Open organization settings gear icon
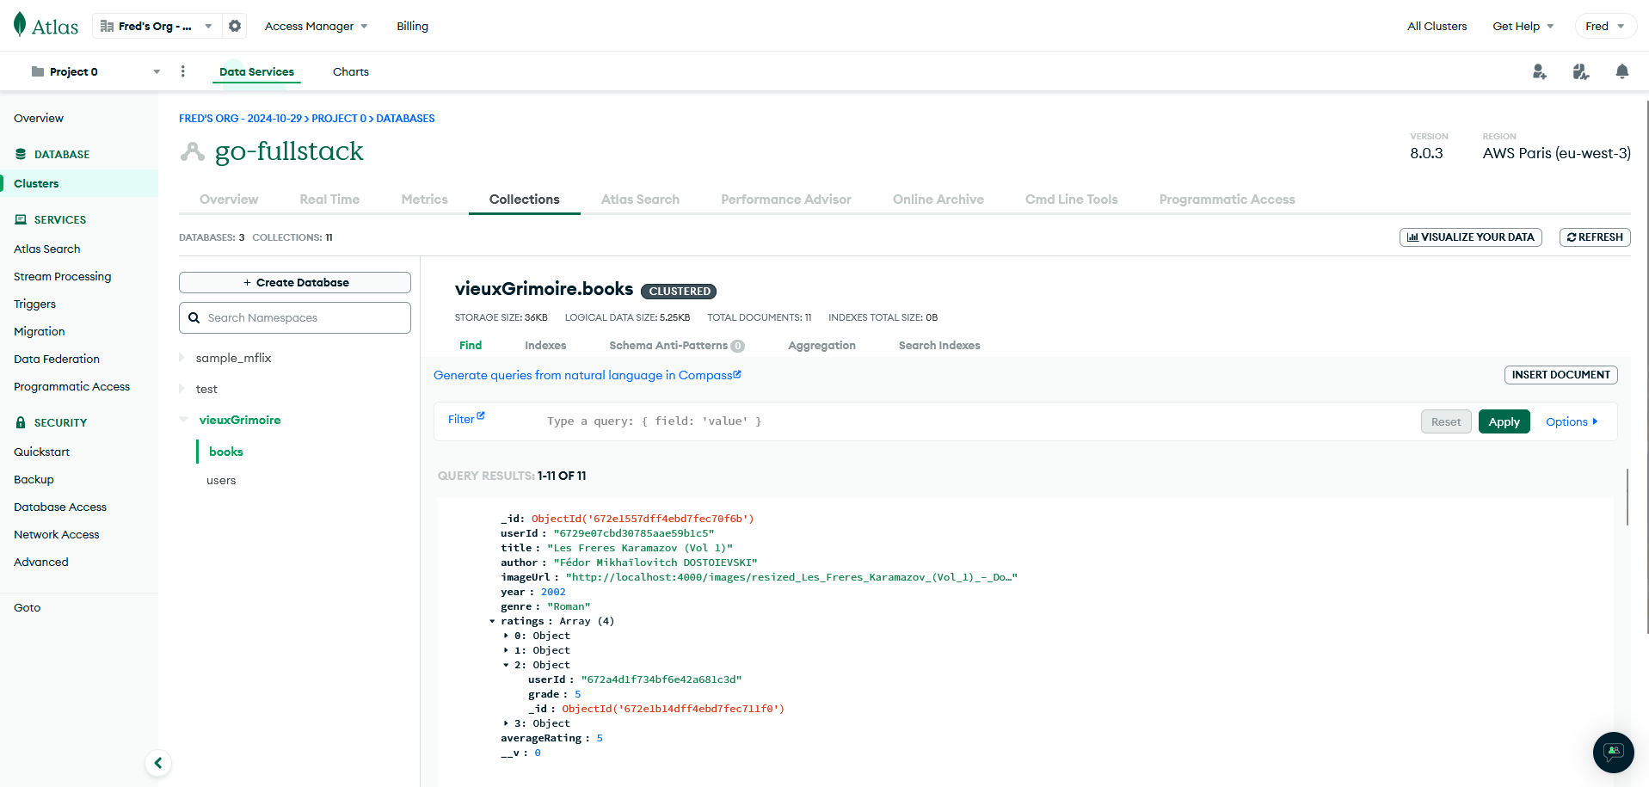 (235, 26)
